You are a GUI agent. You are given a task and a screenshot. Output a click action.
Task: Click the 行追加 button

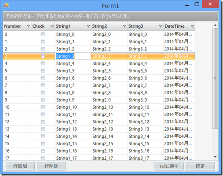click(x=20, y=166)
